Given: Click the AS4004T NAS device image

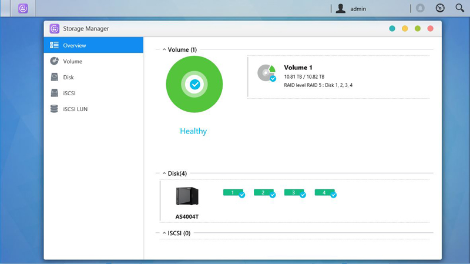Looking at the screenshot, I should pos(187,196).
